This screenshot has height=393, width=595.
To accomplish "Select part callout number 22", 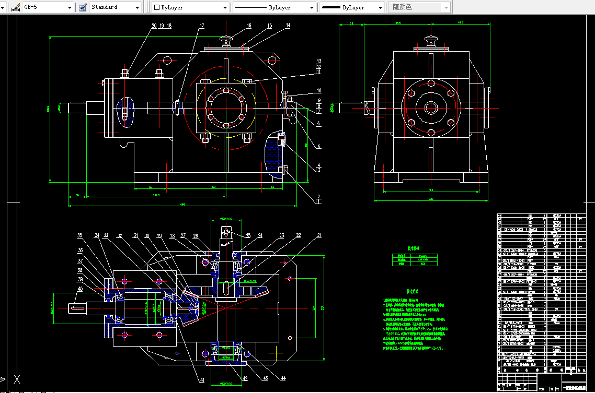I will (x=298, y=235).
